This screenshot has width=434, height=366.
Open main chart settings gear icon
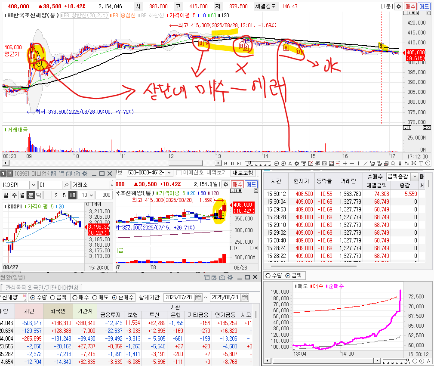(399, 6)
